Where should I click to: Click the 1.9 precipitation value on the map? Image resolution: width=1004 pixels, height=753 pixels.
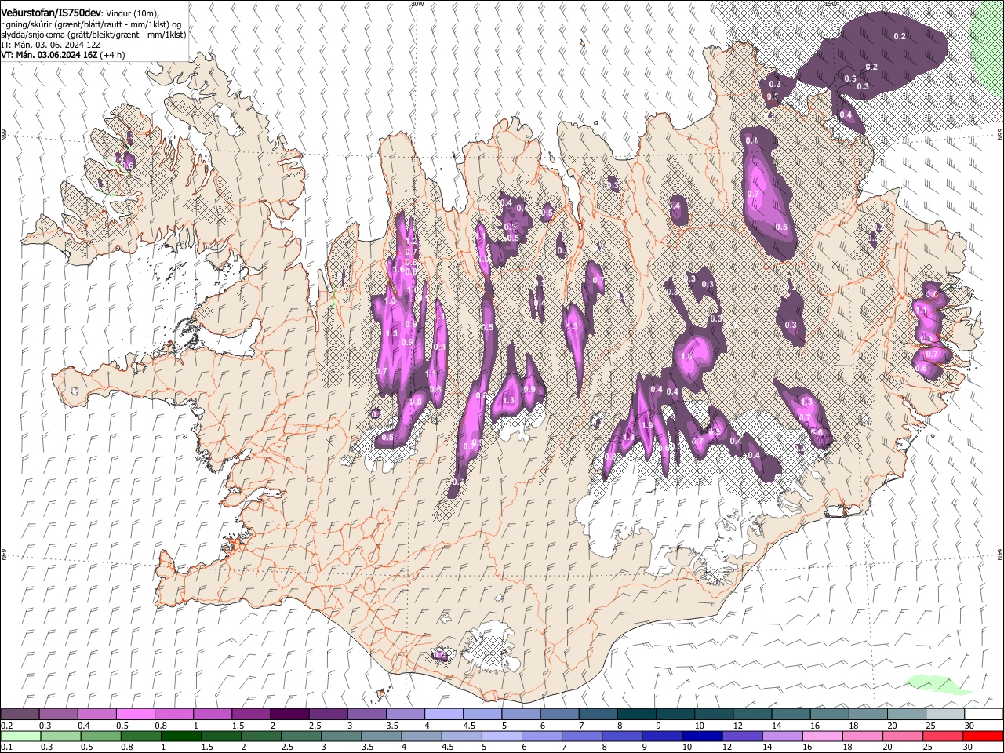[x=647, y=425]
